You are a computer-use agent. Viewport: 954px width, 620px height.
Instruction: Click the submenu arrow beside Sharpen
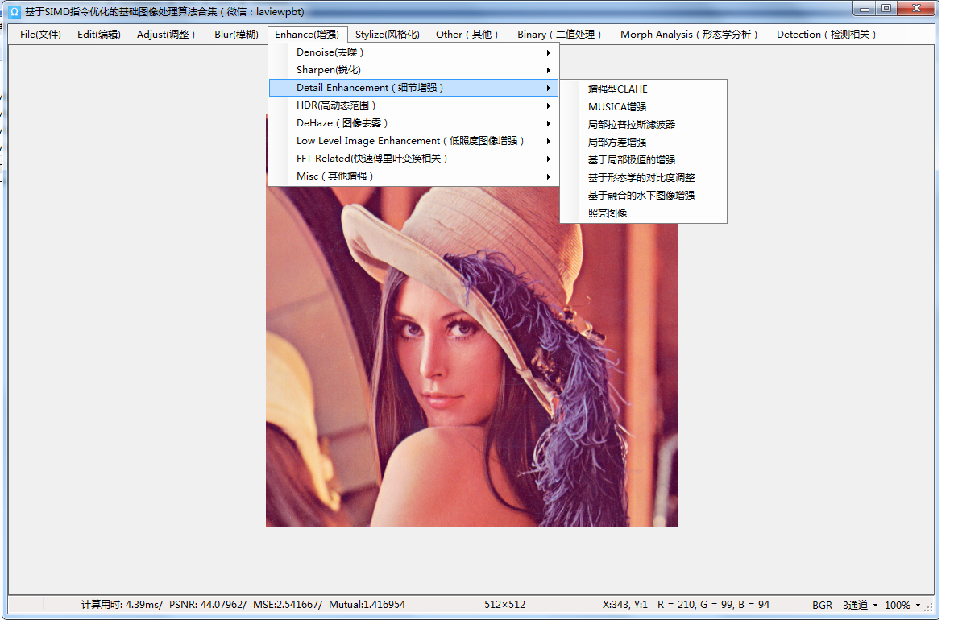tap(548, 71)
